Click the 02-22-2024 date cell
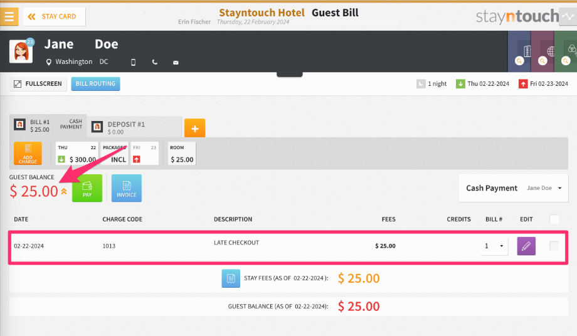The width and height of the screenshot is (577, 336). [29, 246]
